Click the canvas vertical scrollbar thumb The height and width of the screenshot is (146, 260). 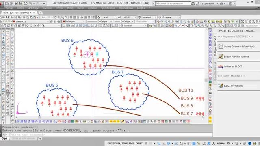pyautogui.click(x=206, y=80)
